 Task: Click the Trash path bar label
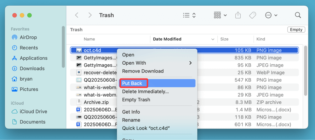pyautogui.click(x=76, y=30)
